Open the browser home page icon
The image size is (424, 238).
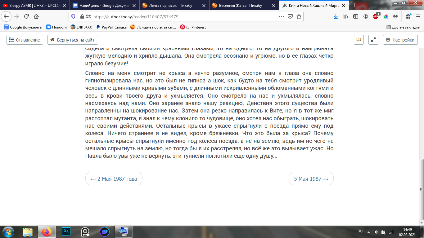[x=36, y=17]
